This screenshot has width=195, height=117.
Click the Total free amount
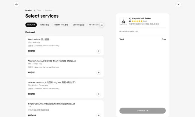164,39
